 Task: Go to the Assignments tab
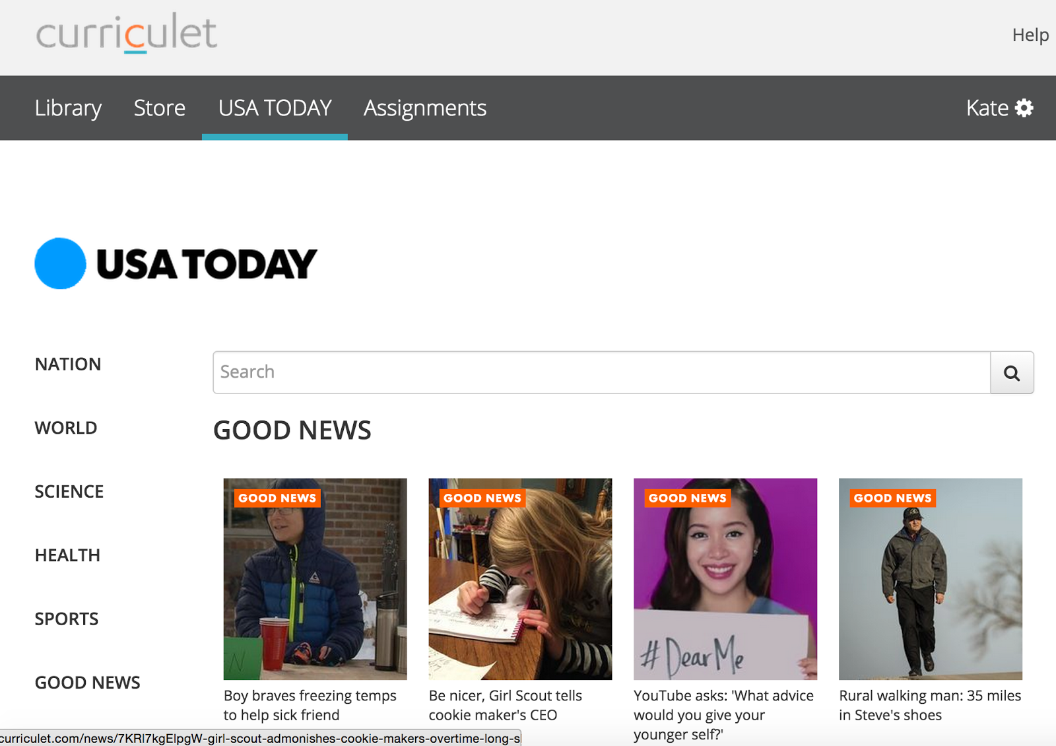[x=425, y=108]
